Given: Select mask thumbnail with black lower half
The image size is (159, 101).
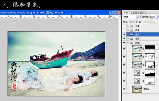Looking at the screenshot, I should tap(150, 73).
